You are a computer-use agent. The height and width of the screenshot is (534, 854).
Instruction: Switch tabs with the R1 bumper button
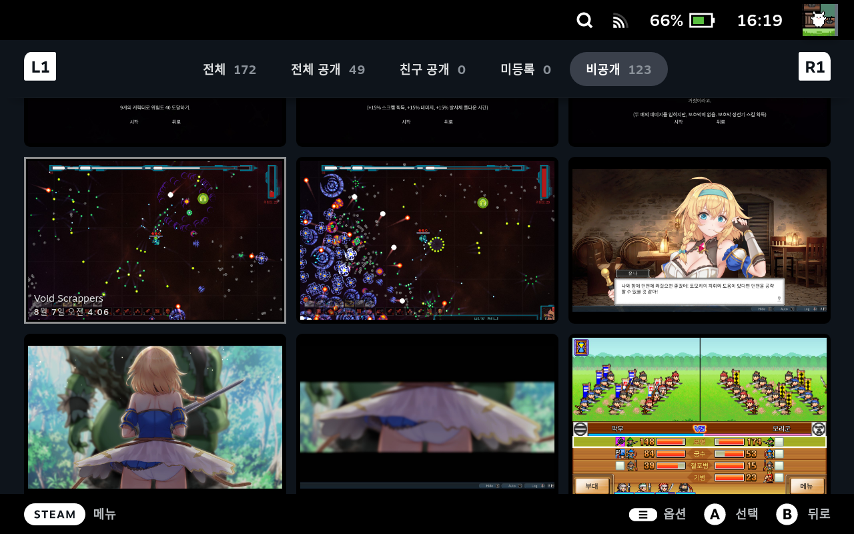pyautogui.click(x=815, y=67)
